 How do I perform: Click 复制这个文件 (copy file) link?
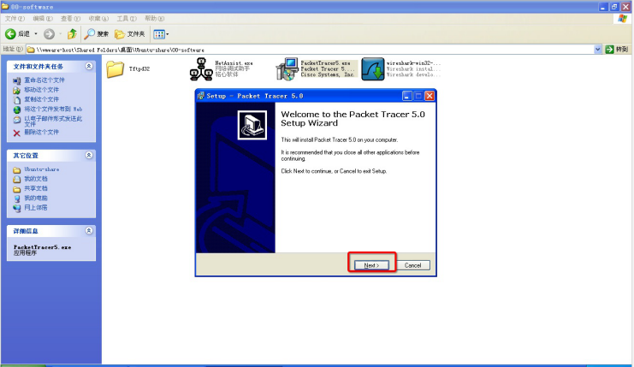[41, 99]
